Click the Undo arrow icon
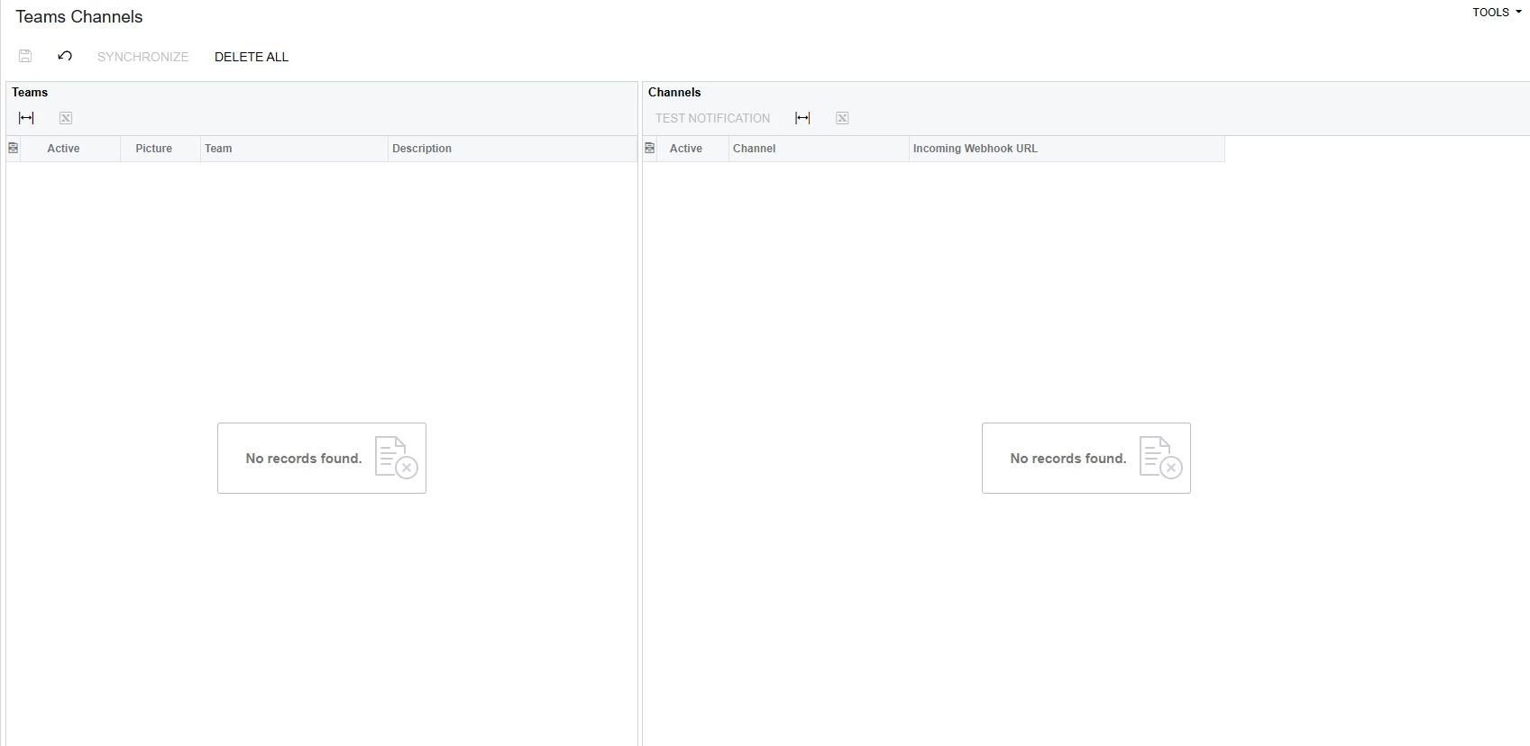 coord(65,56)
